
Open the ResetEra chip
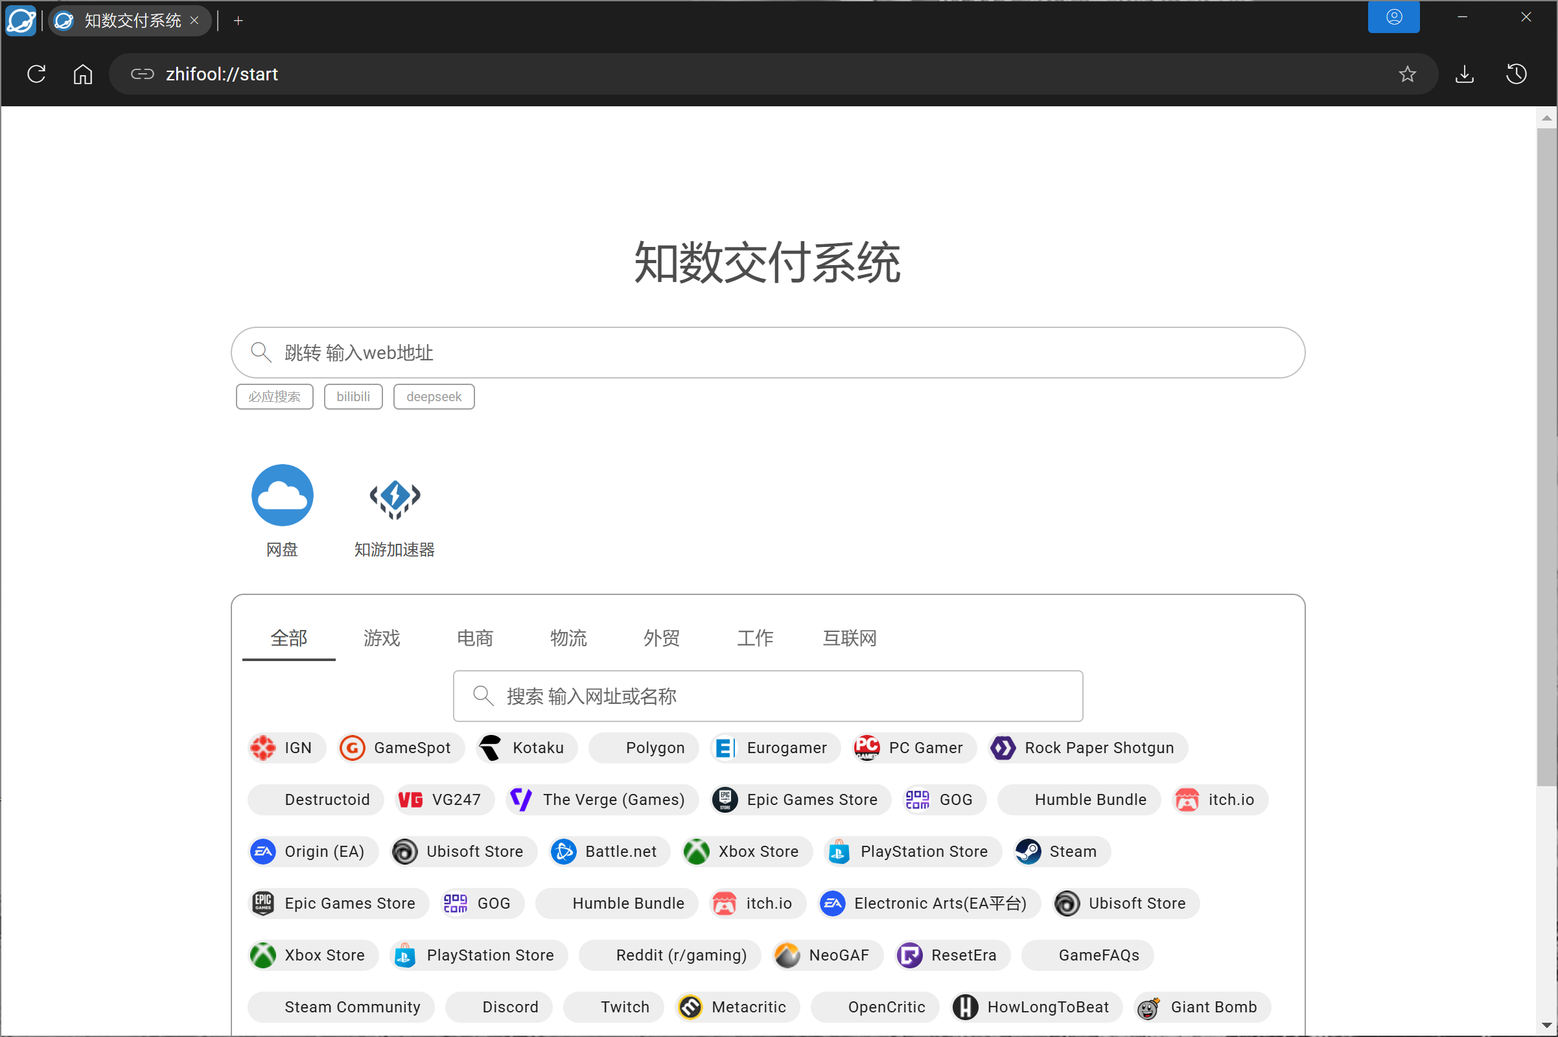tap(951, 955)
